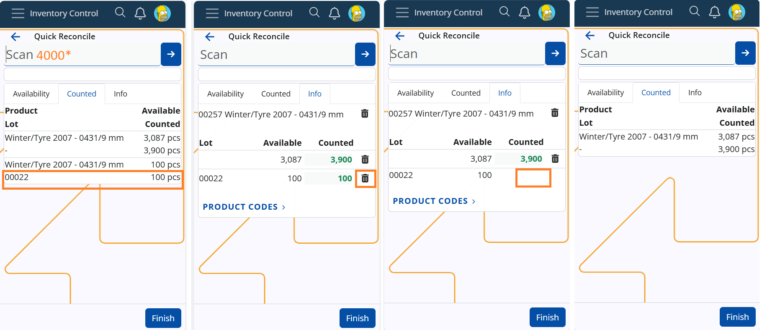Open hamburger menu in the rightmost screen
The image size is (762, 330).
[x=592, y=12]
